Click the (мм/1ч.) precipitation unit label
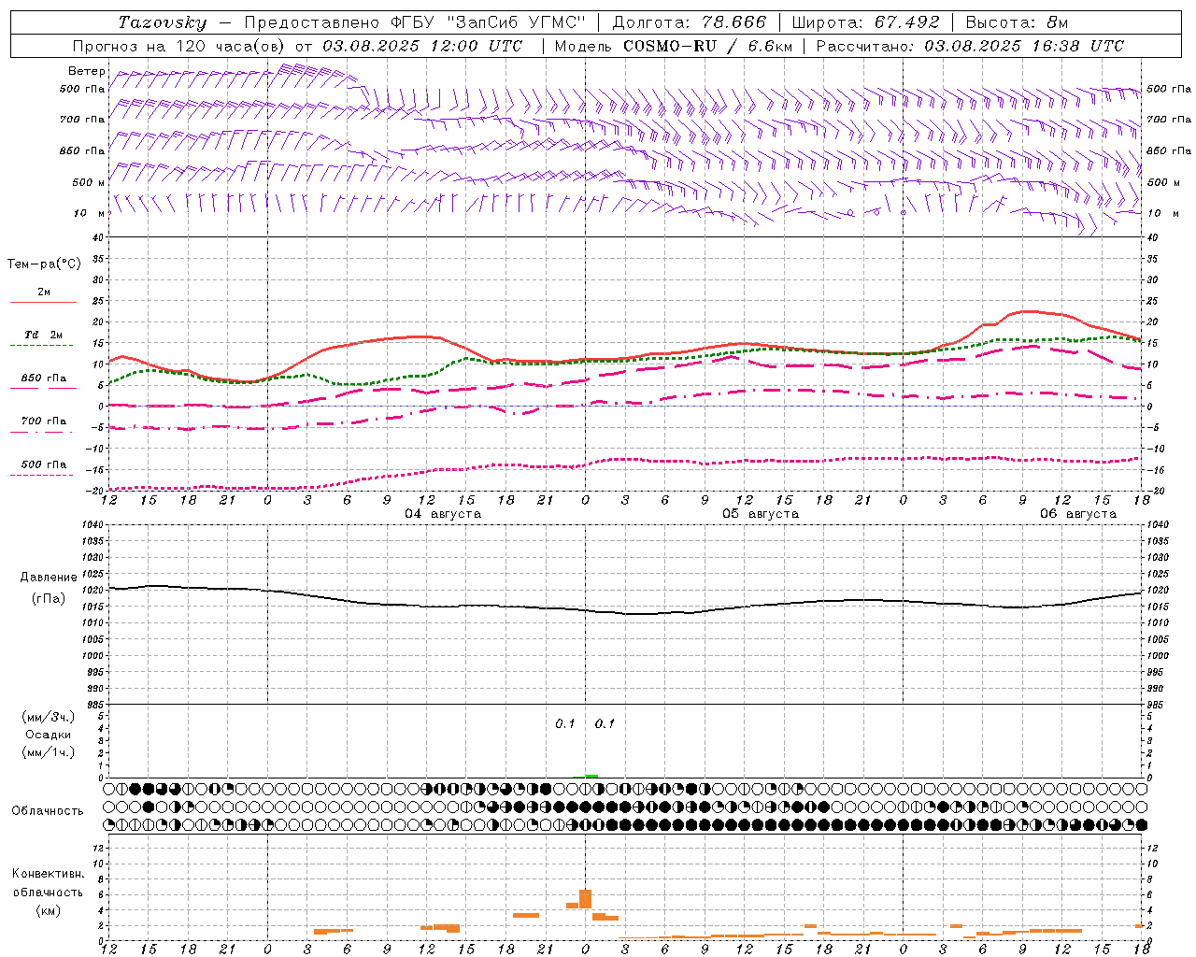 point(49,752)
